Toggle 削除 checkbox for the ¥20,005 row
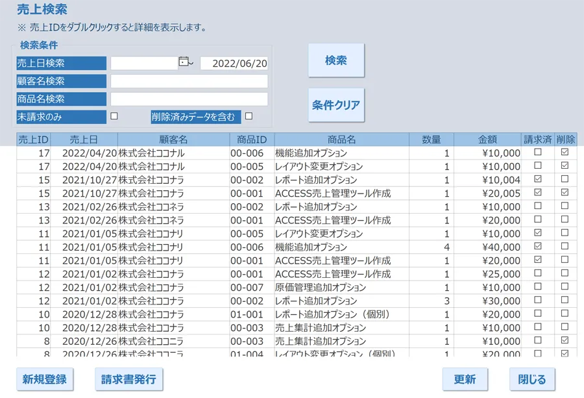The height and width of the screenshot is (398, 584). (x=565, y=192)
